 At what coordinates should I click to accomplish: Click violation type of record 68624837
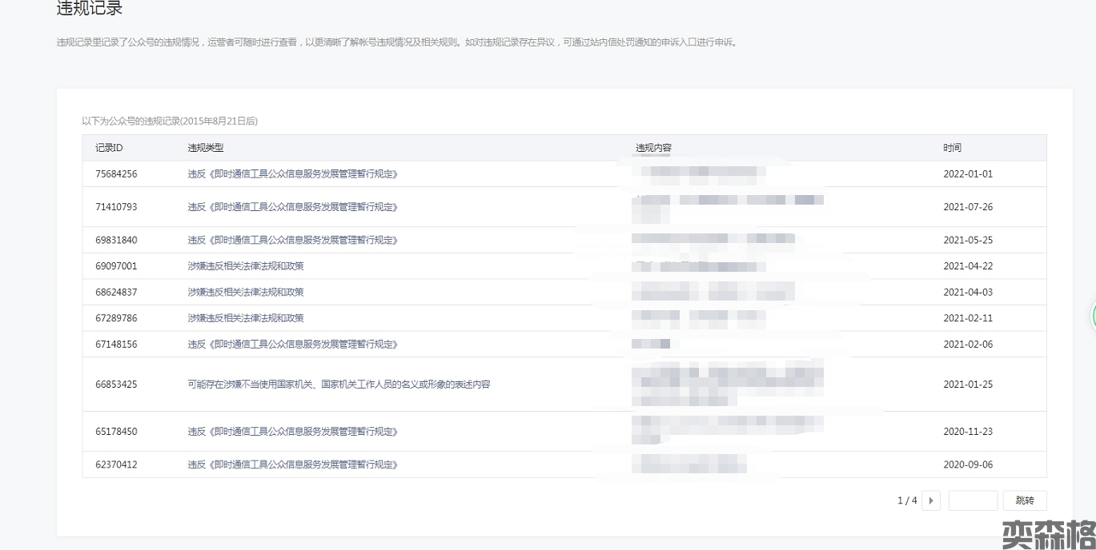coord(246,292)
